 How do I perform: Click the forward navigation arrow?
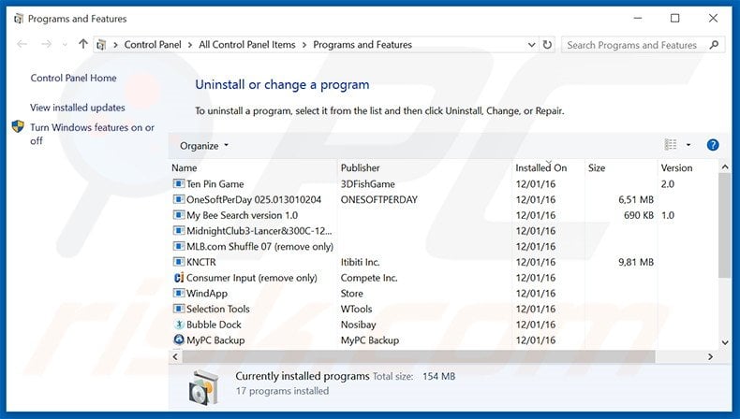pos(46,44)
